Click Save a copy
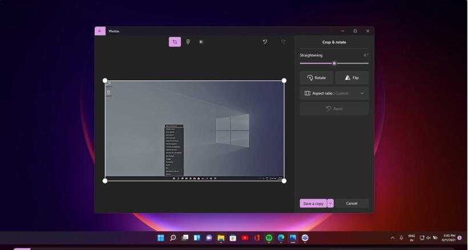 313,203
